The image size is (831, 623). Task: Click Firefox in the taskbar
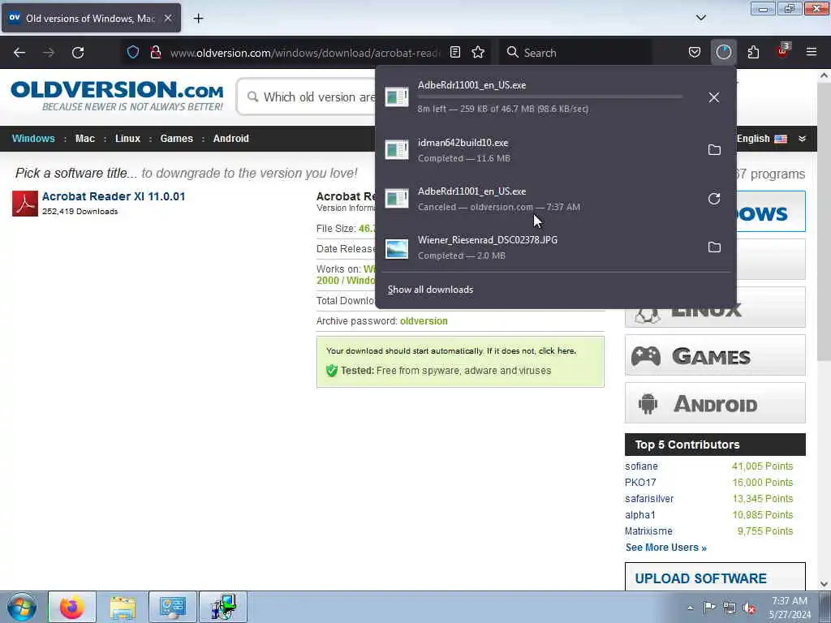click(x=72, y=608)
